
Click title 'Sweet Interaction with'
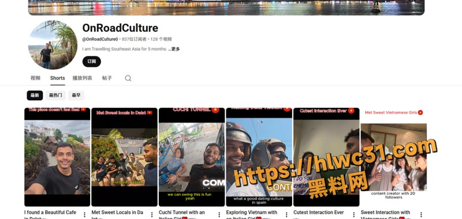pos(385,212)
